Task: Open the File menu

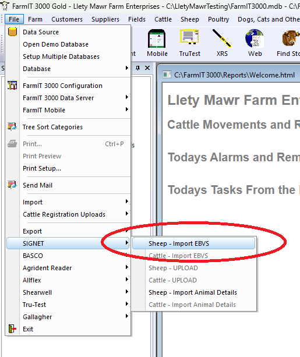Action: (14, 19)
